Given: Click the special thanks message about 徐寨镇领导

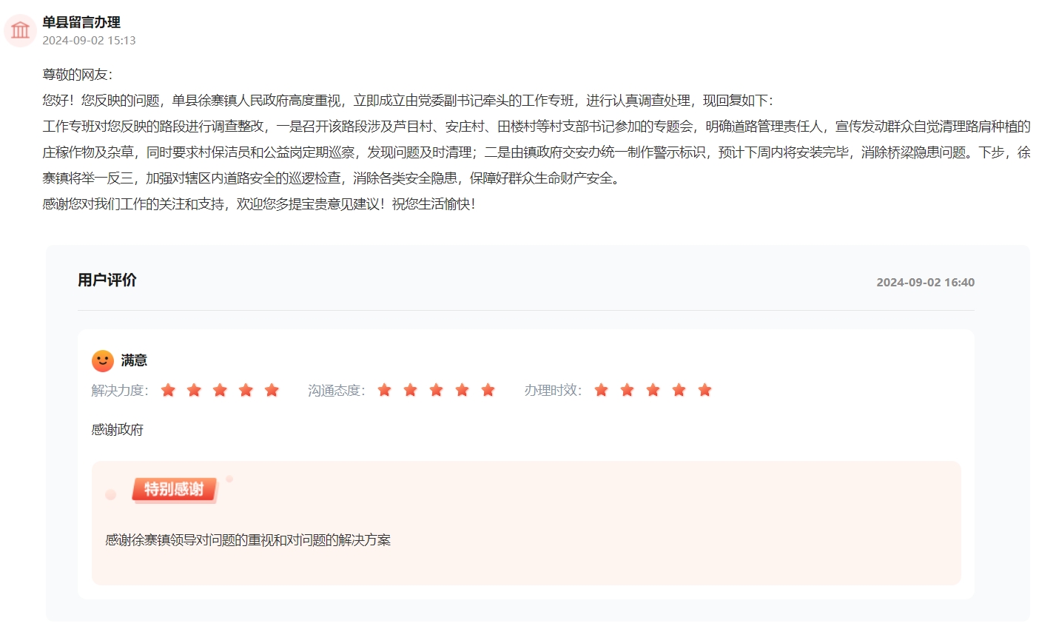Looking at the screenshot, I should tap(248, 540).
